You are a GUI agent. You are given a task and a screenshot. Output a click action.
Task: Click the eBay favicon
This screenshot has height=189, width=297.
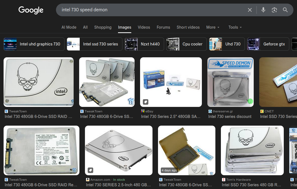pos(143,111)
